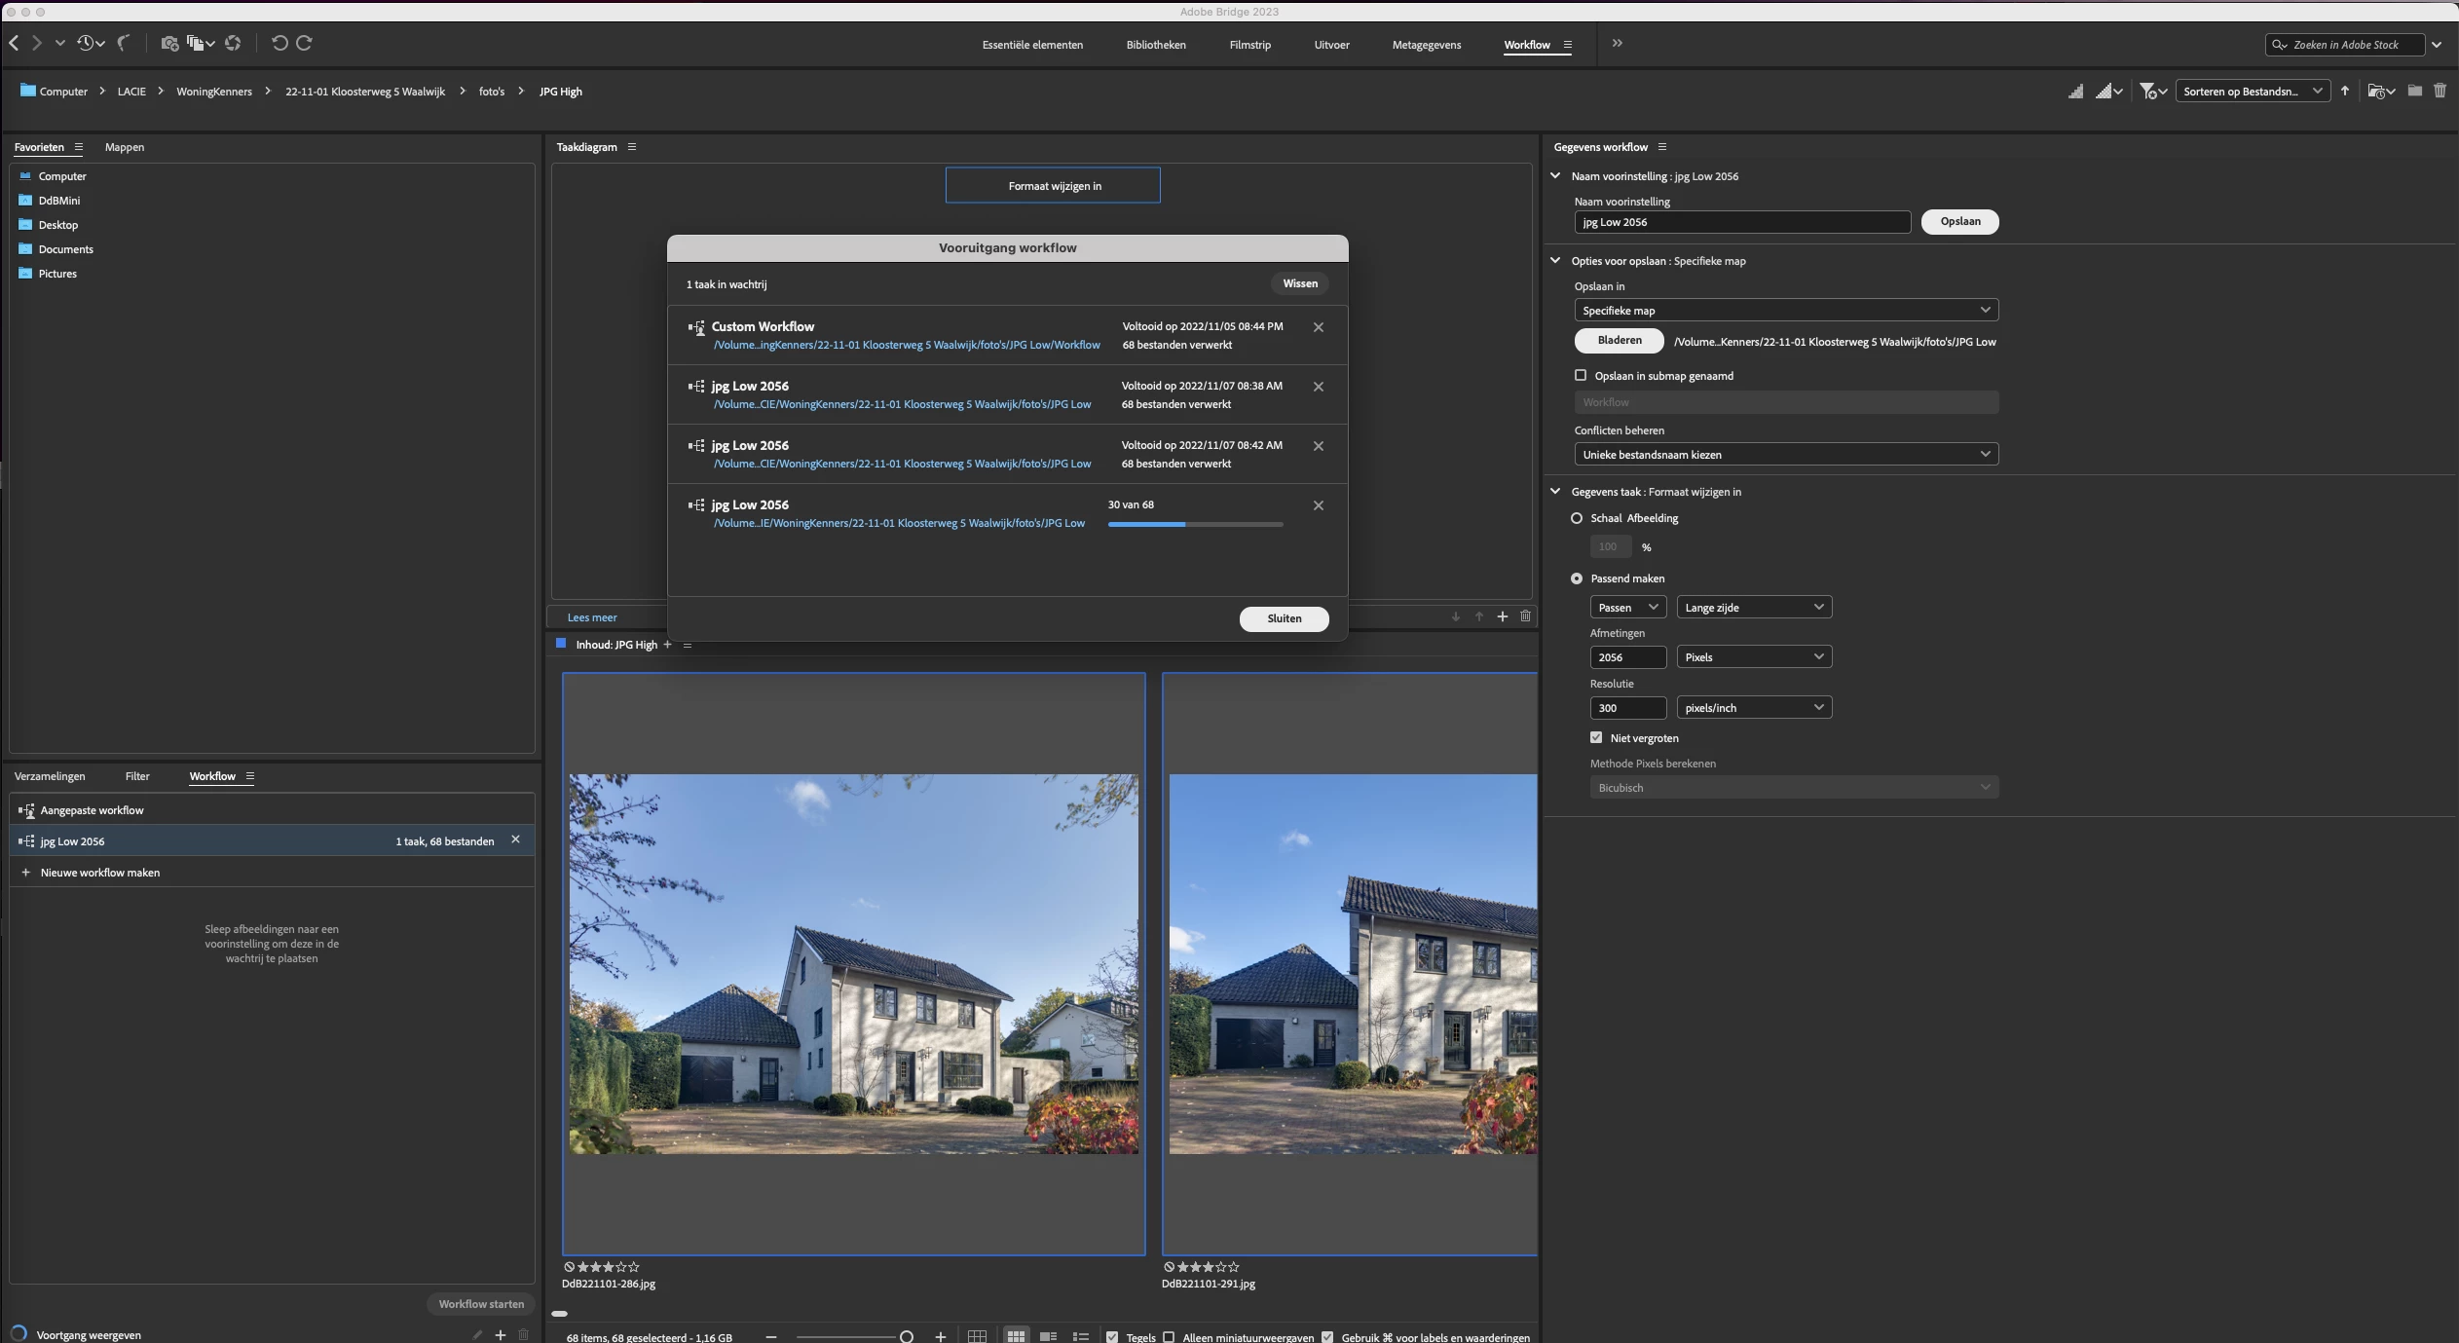Click the Bladeren button
Viewport: 2459px width, 1343px height.
1619,340
